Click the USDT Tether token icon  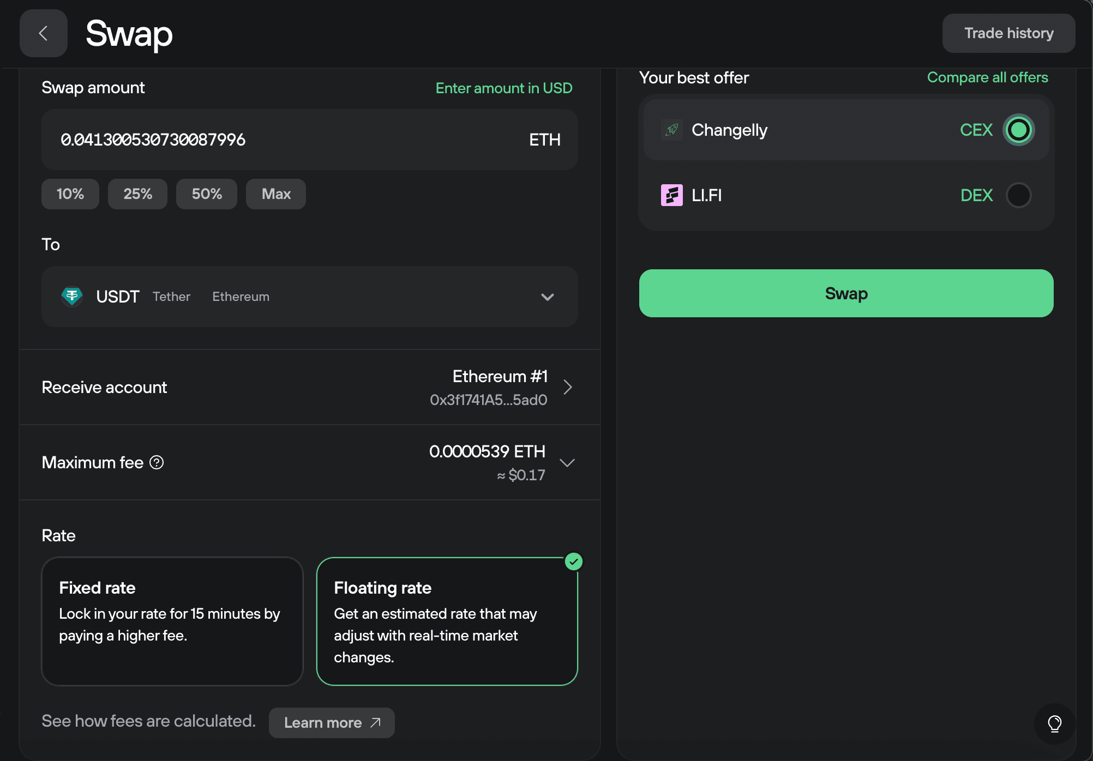coord(73,296)
